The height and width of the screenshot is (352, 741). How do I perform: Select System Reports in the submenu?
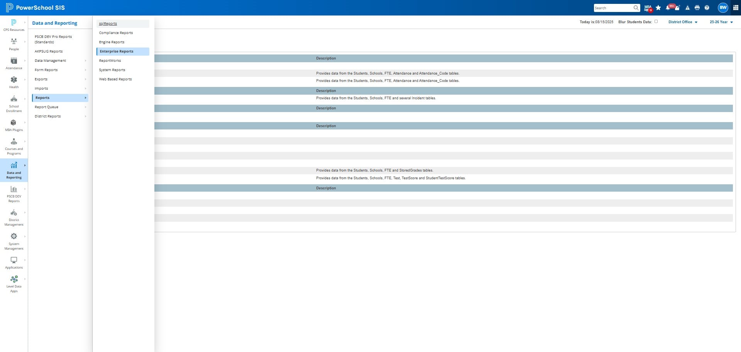coord(123,70)
